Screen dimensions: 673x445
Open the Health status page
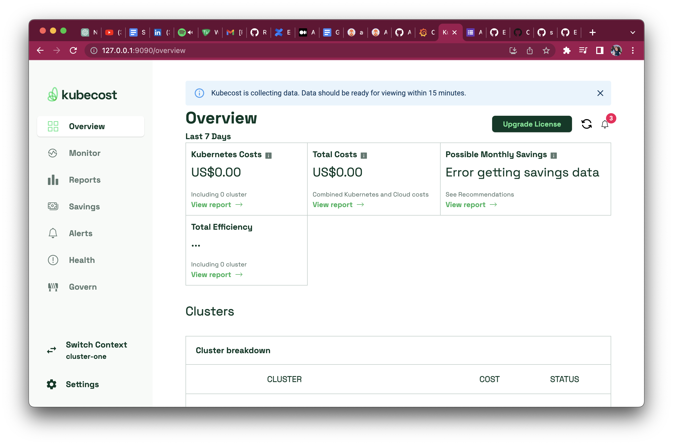point(82,260)
